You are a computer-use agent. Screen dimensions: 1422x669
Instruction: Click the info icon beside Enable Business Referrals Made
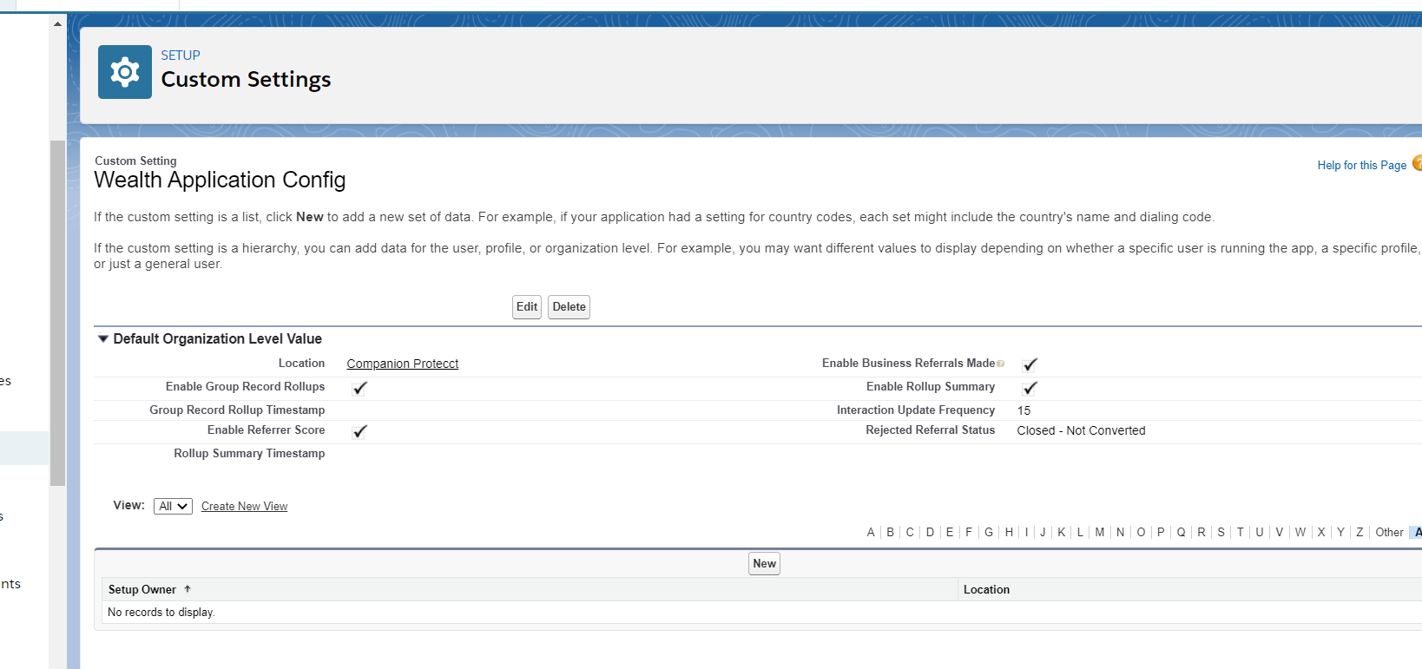1000,364
